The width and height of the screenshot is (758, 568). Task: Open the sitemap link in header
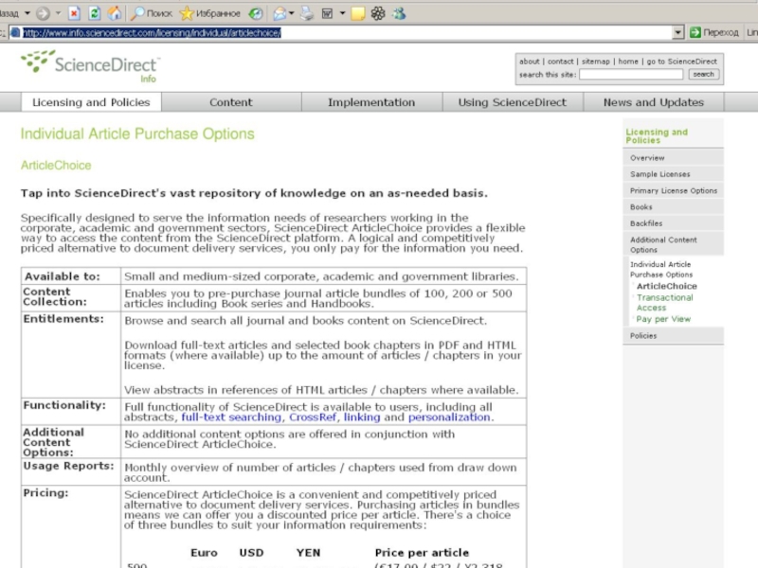[596, 62]
